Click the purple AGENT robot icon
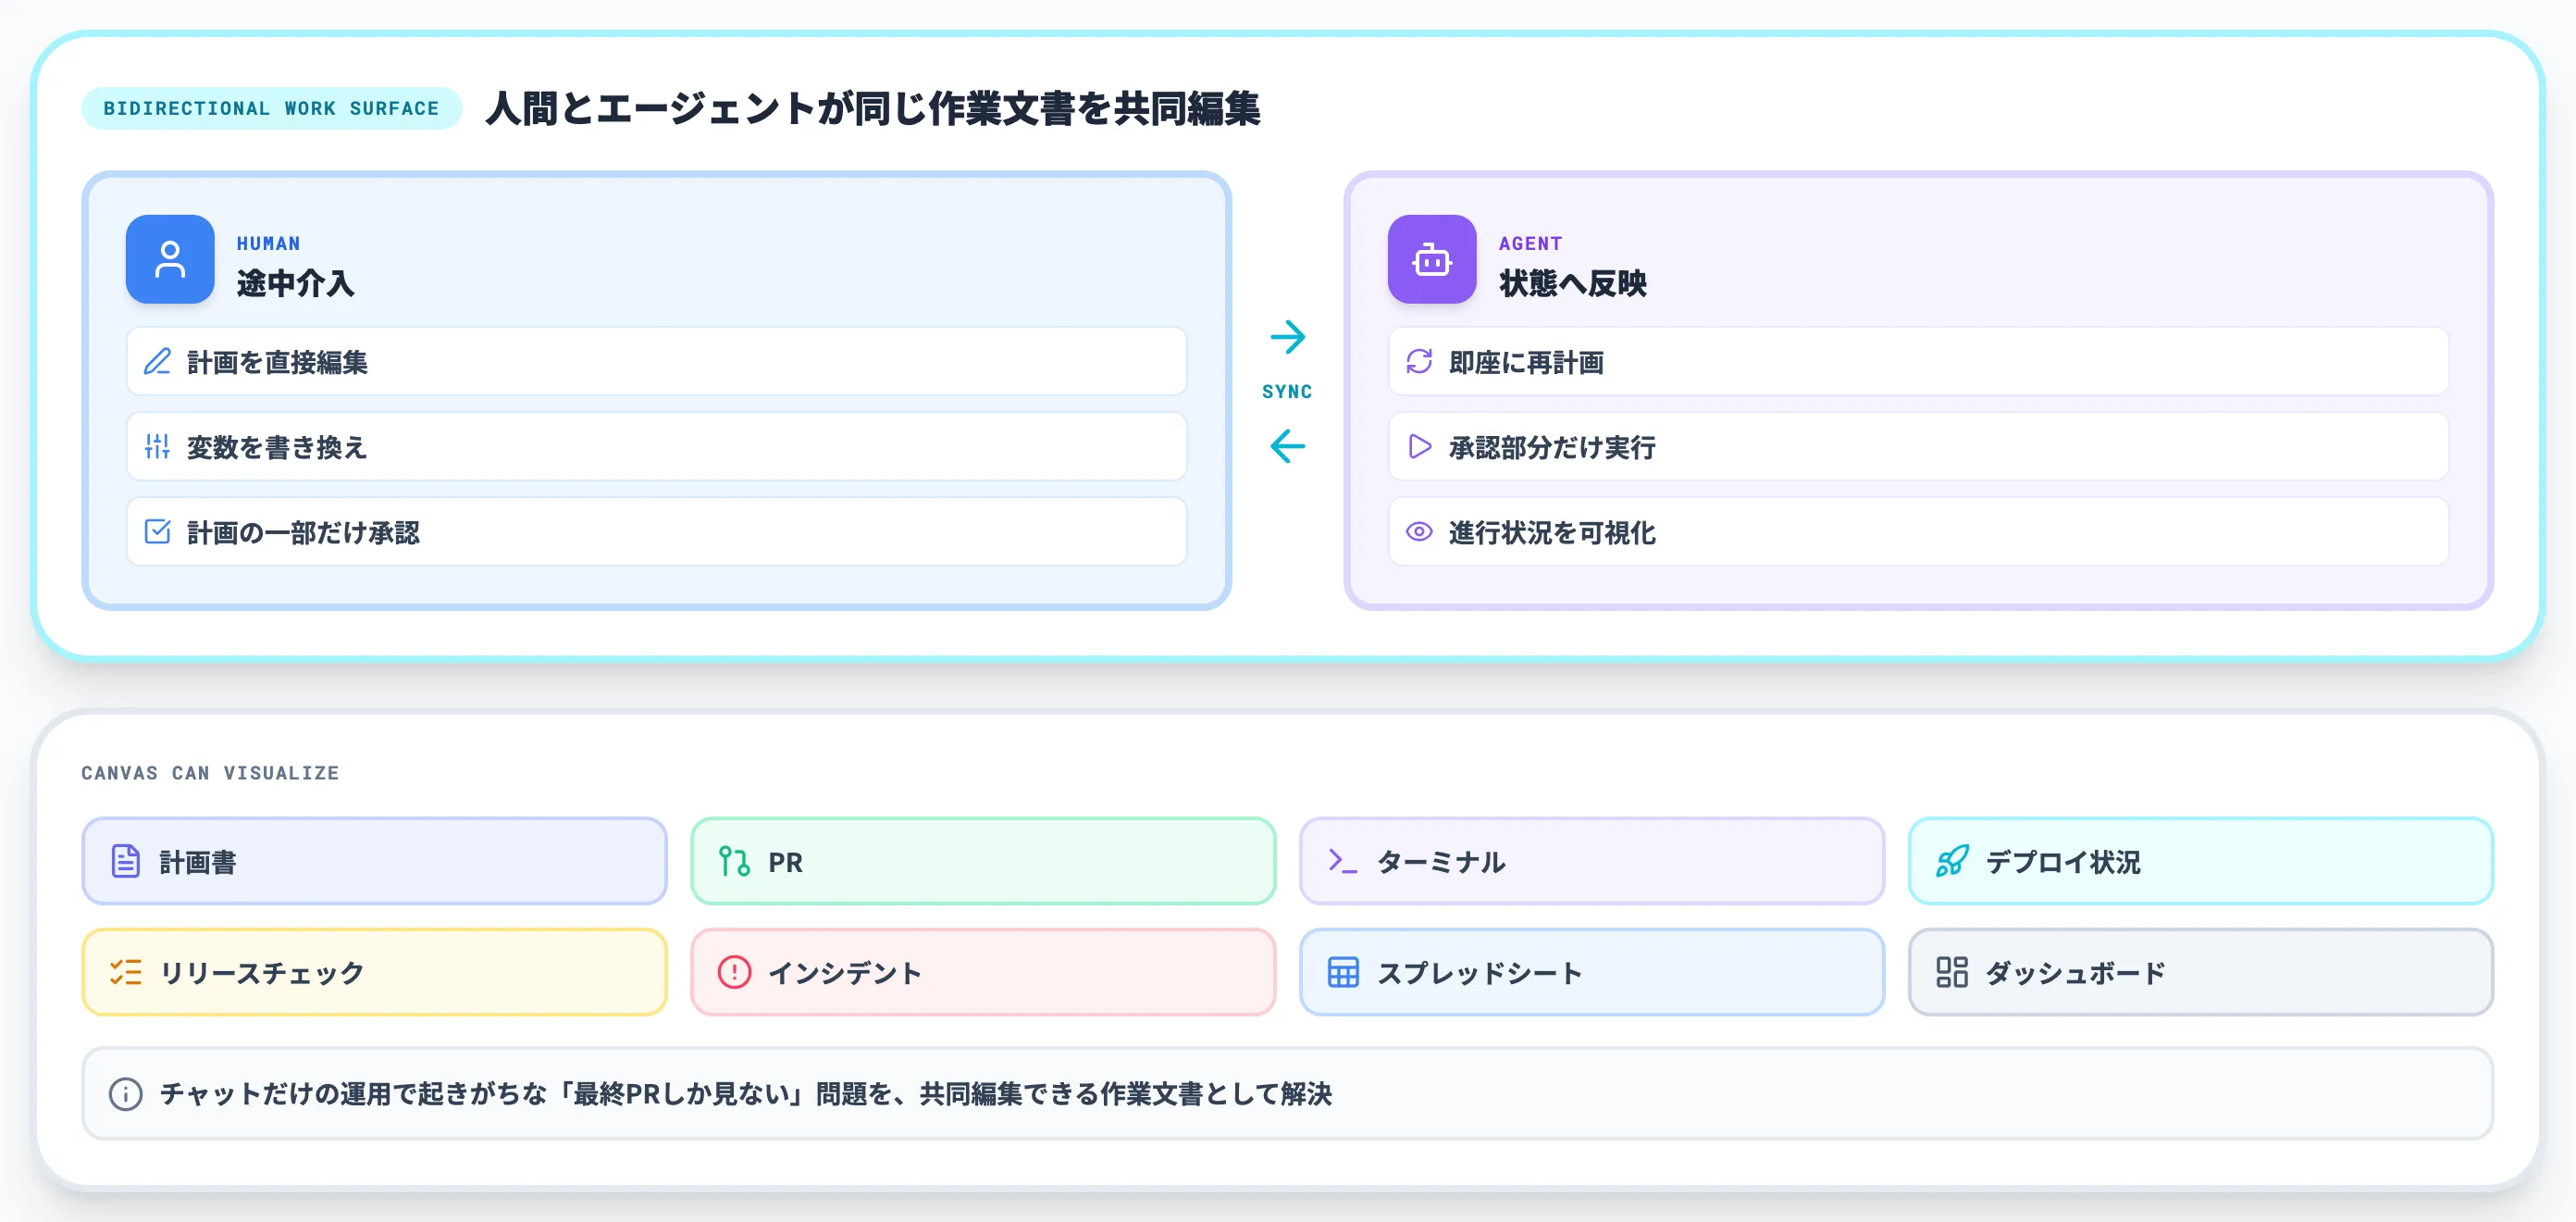This screenshot has height=1222, width=2576. [1432, 259]
